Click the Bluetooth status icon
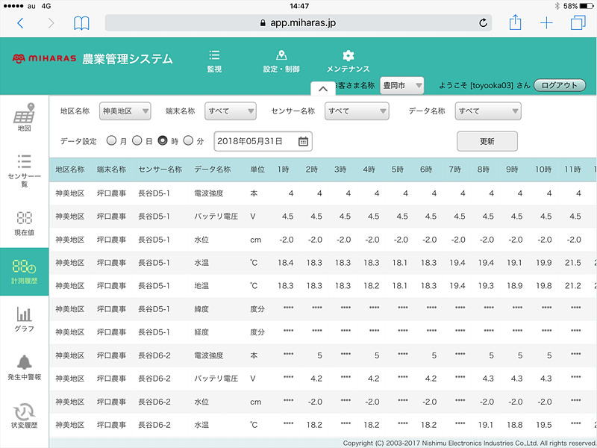597x448 pixels. click(x=557, y=6)
